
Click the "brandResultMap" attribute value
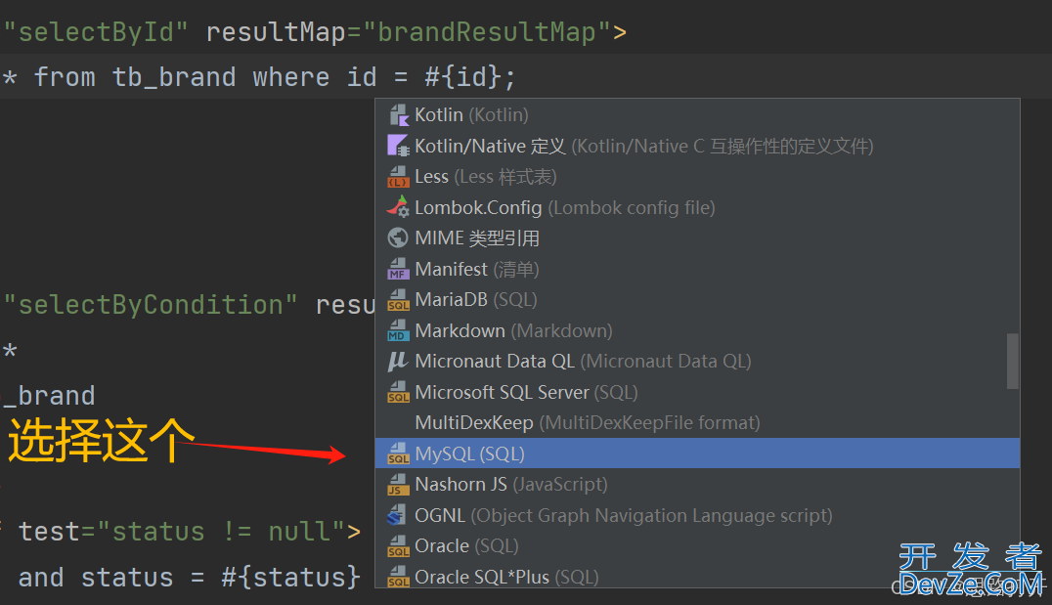pyautogui.click(x=487, y=32)
